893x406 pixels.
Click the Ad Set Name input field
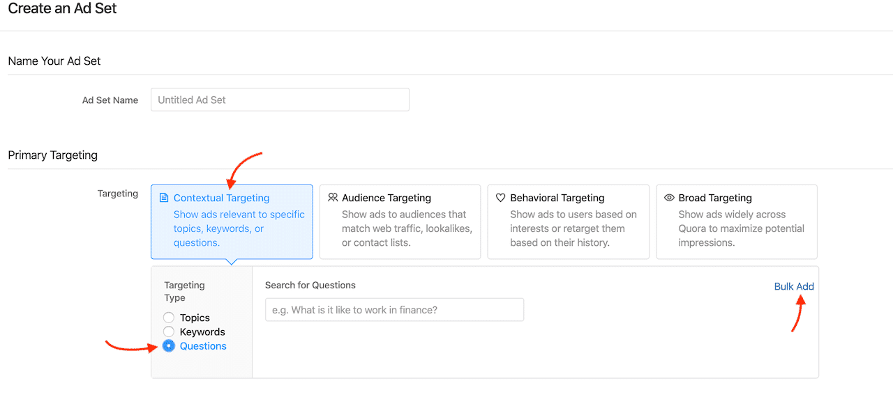tap(280, 100)
